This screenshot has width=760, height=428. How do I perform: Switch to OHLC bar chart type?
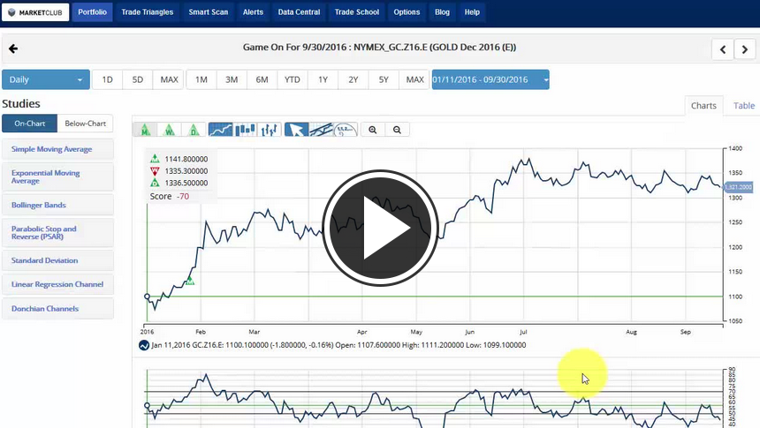click(270, 130)
